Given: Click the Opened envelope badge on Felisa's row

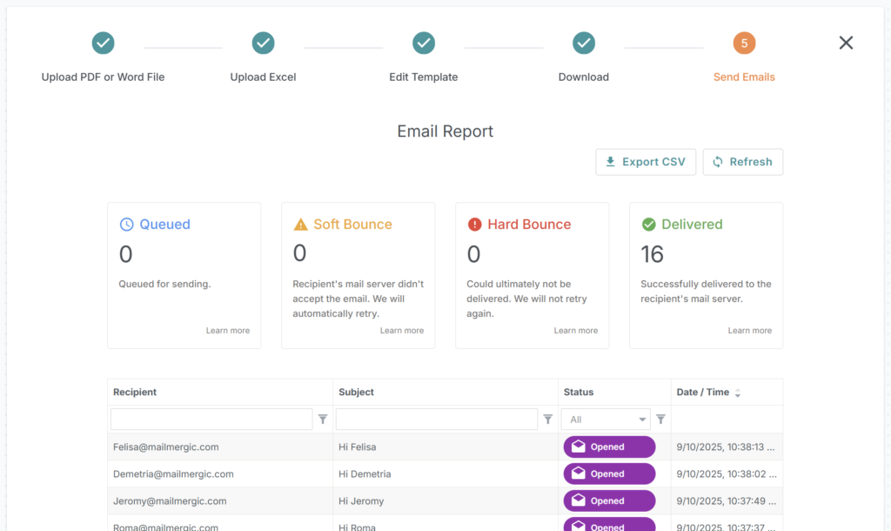Looking at the screenshot, I should click(x=608, y=447).
